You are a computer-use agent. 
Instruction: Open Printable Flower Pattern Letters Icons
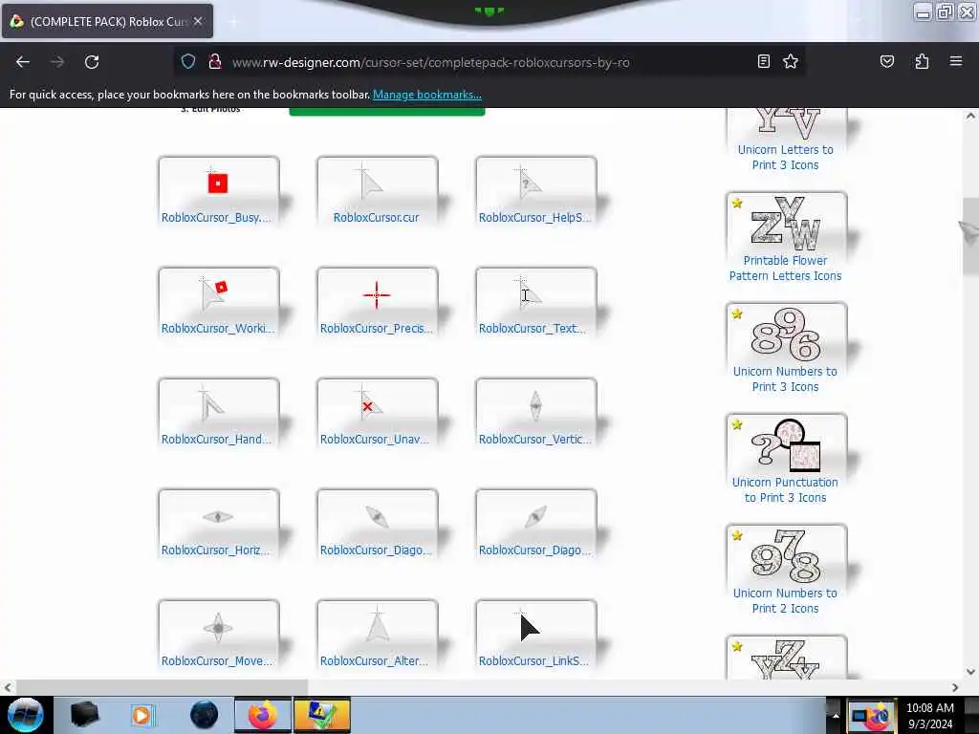pos(786,268)
